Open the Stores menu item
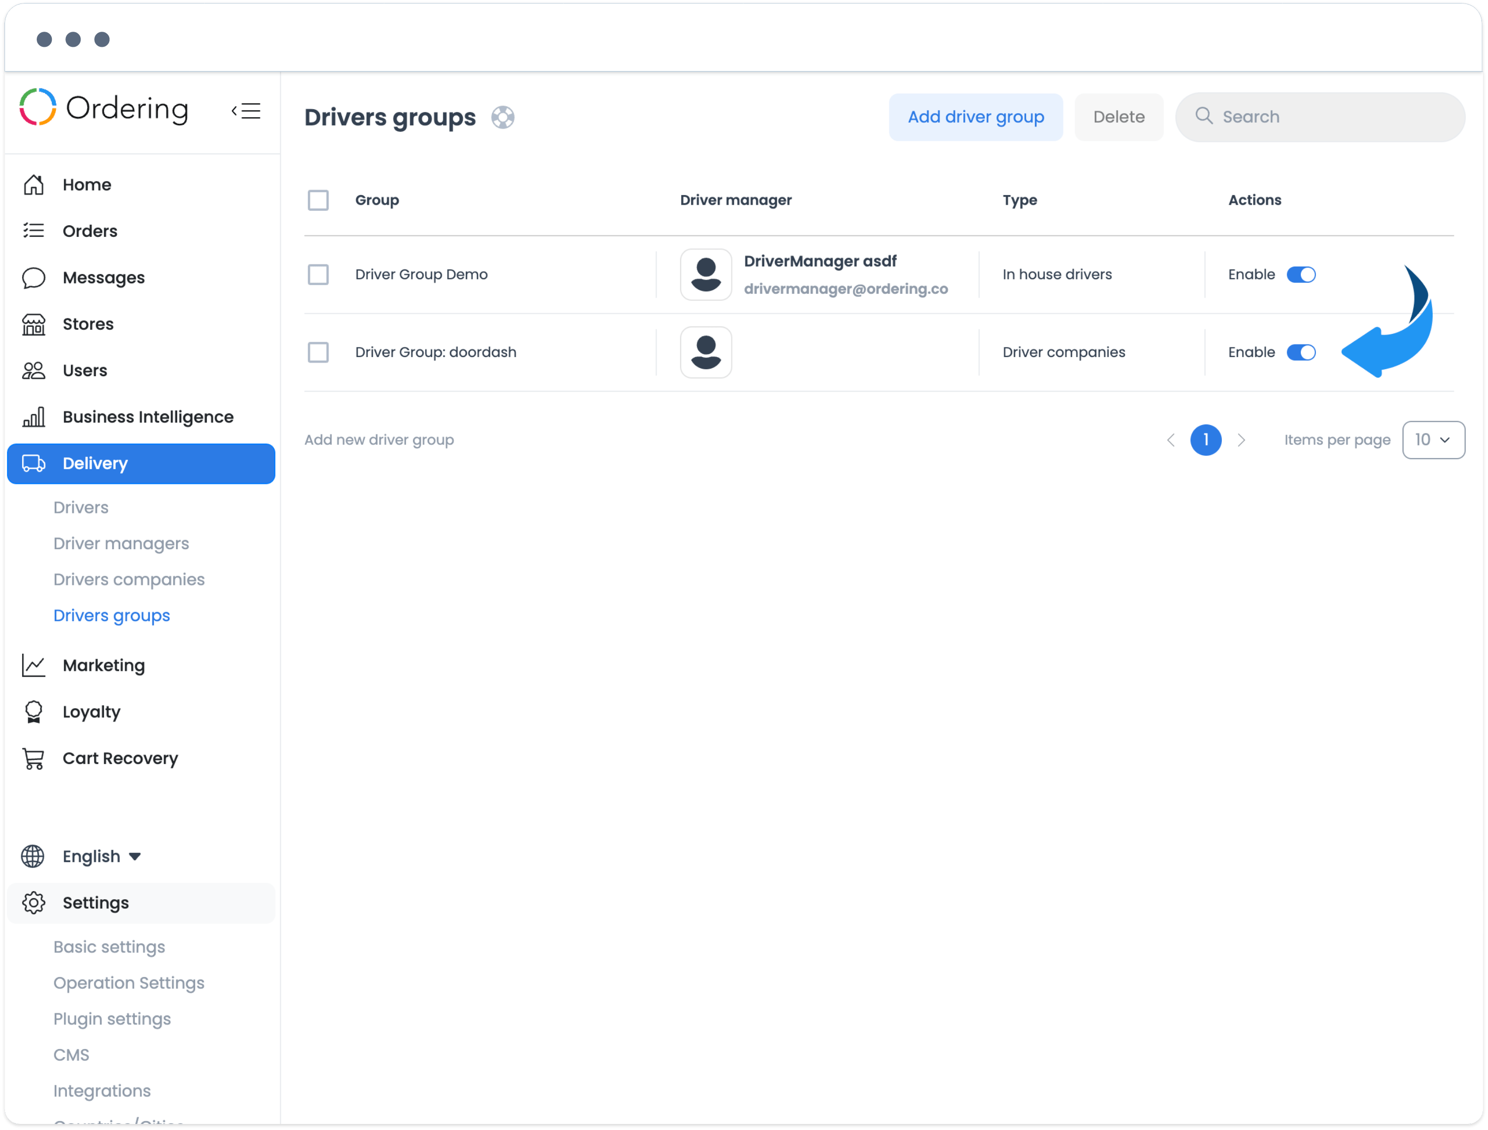This screenshot has height=1130, width=1488. pyautogui.click(x=140, y=323)
